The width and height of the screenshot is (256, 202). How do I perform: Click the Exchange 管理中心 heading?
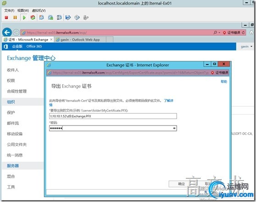[x=31, y=58]
